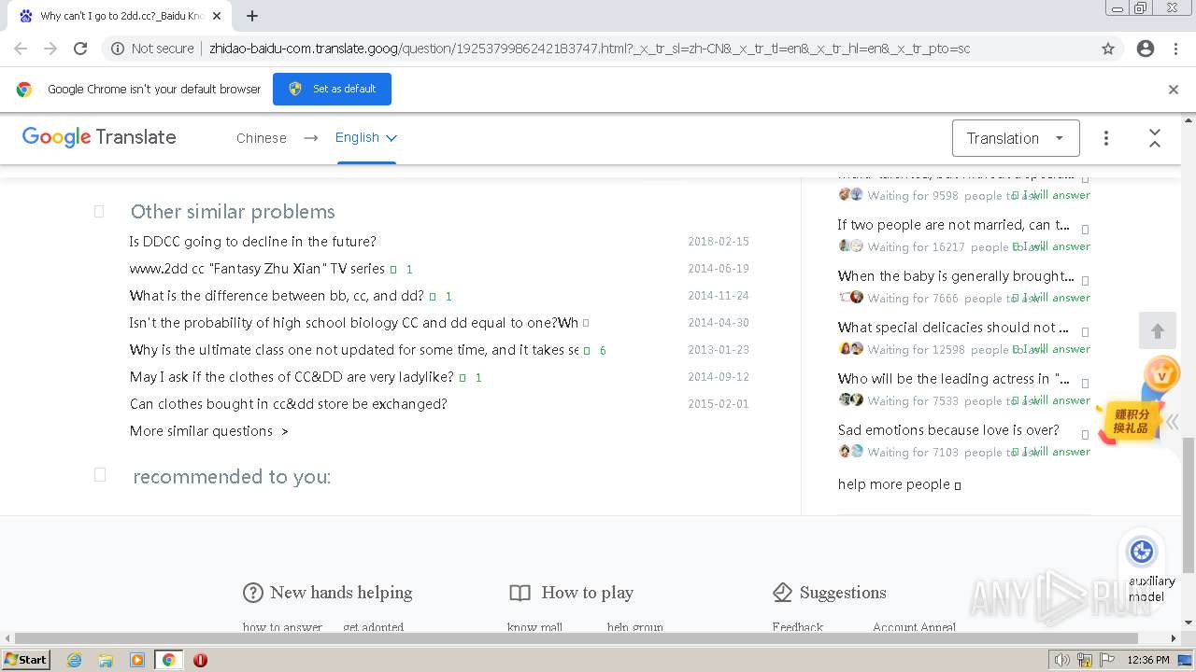The height and width of the screenshot is (672, 1196).
Task: Click the Google Translate logo
Action: (99, 137)
